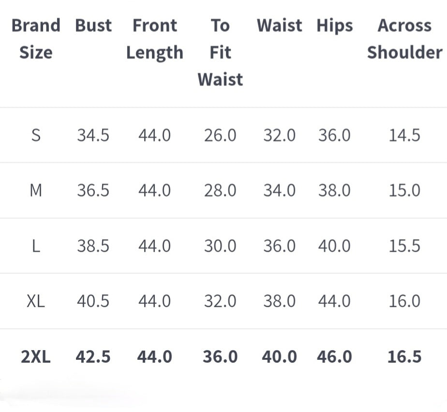447x412 pixels.
Task: Click front length 44.0 in L row
Action: (155, 246)
